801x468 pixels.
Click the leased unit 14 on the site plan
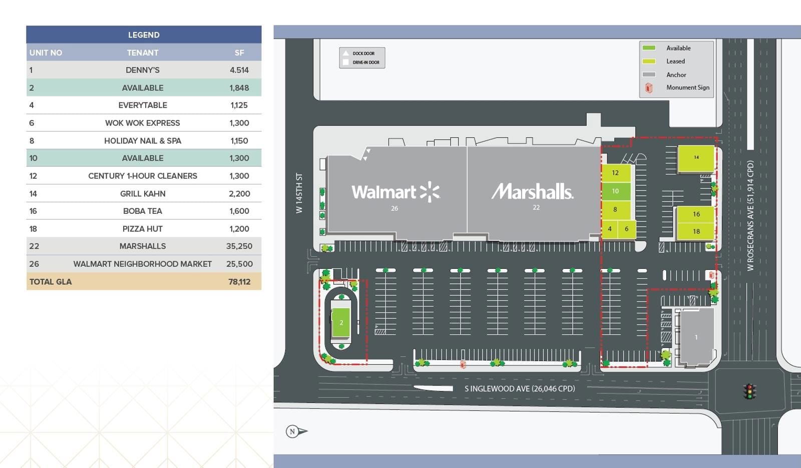click(x=696, y=158)
